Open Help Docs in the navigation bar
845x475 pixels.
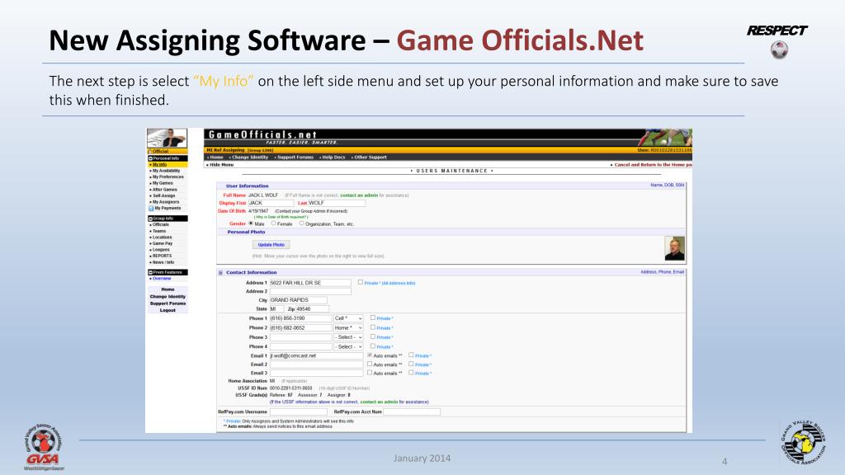333,158
